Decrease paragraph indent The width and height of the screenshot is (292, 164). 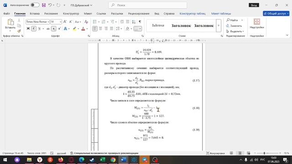tap(122, 22)
